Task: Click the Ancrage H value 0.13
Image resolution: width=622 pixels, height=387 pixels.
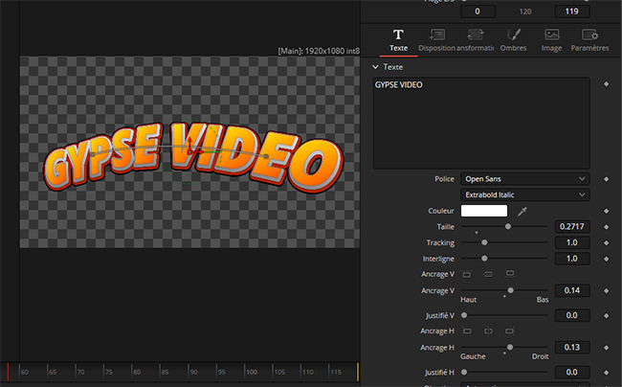Action: pos(572,348)
